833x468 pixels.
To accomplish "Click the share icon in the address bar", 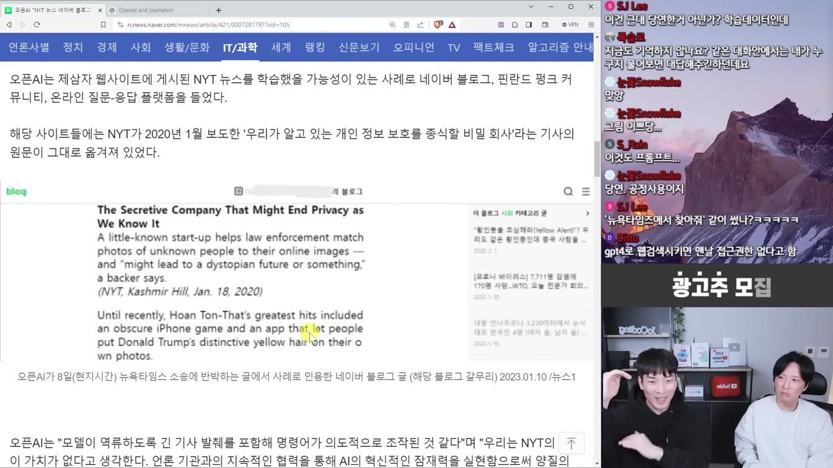I will coord(420,25).
